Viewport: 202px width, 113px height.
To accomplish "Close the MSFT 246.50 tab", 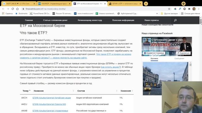I will (x=34, y=4).
